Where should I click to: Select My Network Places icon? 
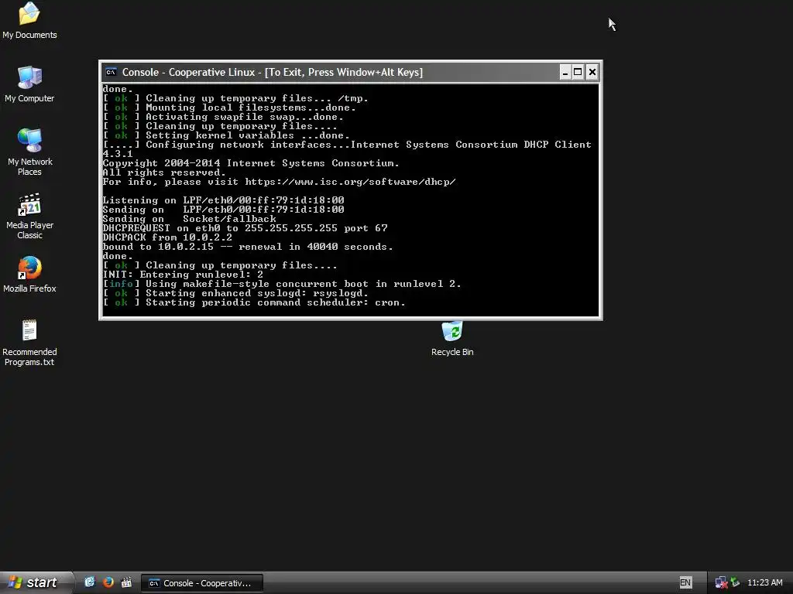click(30, 152)
